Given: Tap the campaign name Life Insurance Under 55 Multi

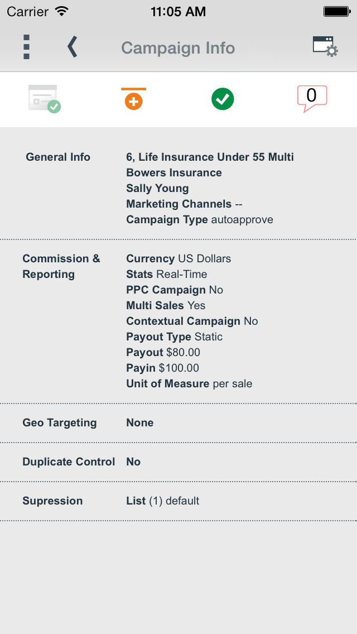Looking at the screenshot, I should [210, 157].
